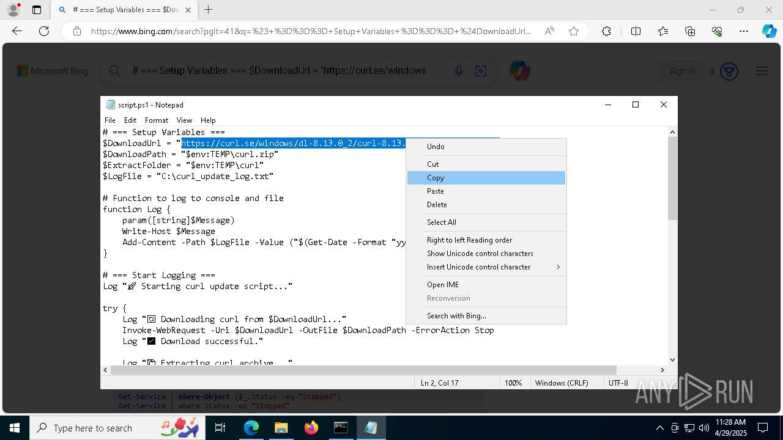Click the Bing Copilot colorful icon
Viewport: 783px width, 440px height.
tap(519, 71)
